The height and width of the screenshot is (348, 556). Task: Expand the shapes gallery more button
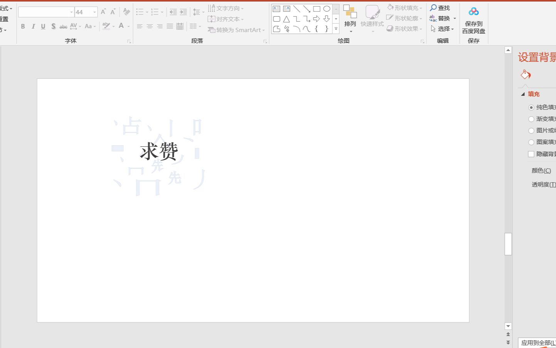click(x=336, y=29)
